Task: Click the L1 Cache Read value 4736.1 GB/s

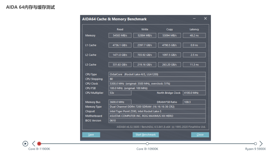Action: 120,45
